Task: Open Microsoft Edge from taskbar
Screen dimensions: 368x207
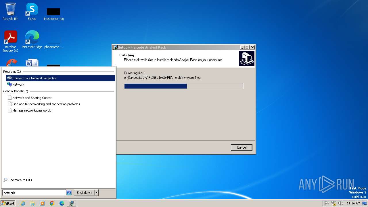Action: pyautogui.click(x=62, y=203)
